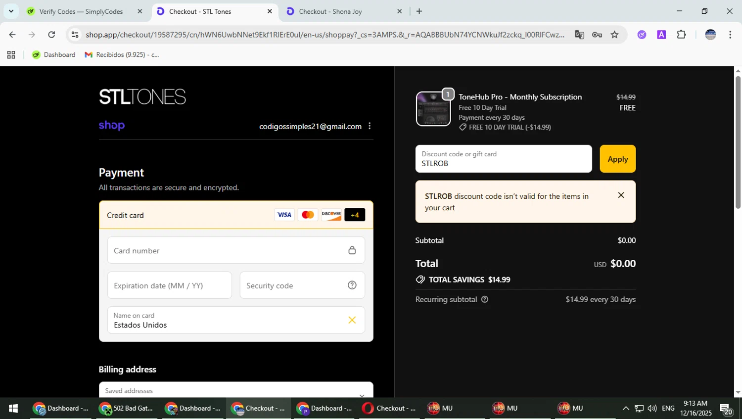Click the Discover card icon
The height and width of the screenshot is (419, 742).
[331, 215]
